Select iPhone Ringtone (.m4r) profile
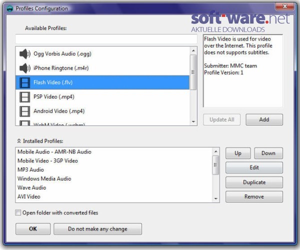300x250 pixels. pos(102,68)
